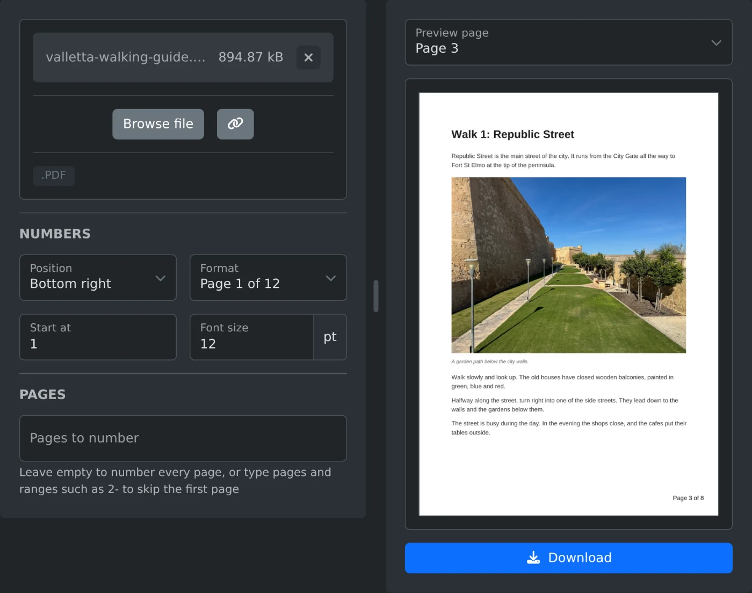This screenshot has width=752, height=593.
Task: Click the Page 3 of 8 footer number
Action: coord(688,498)
